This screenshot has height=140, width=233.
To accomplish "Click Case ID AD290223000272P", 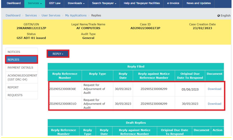I will [145, 28].
